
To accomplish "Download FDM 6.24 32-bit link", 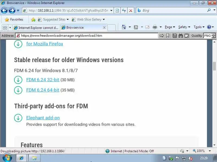I will tap(43, 80).
